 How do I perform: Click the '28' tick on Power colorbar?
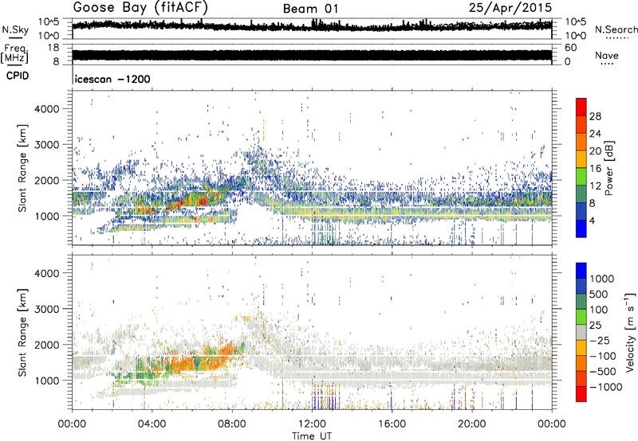(595, 116)
